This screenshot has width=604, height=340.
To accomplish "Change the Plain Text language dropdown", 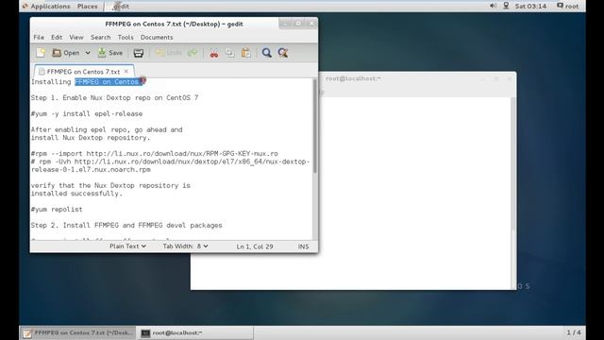I will point(127,246).
